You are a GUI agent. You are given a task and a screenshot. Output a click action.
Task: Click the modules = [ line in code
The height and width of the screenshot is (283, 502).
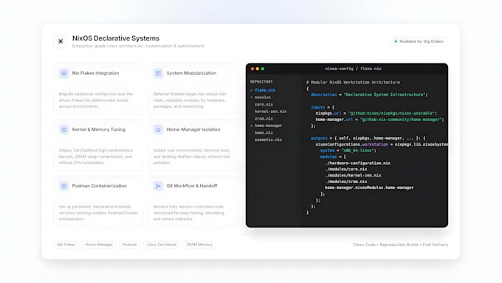(x=333, y=157)
